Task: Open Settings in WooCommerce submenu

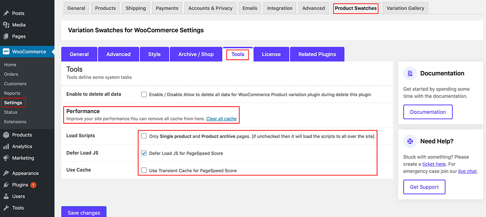Action: [x=13, y=103]
